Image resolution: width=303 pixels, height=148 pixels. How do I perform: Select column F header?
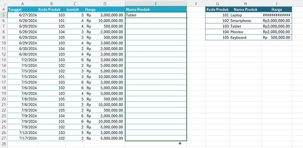tap(196, 3)
